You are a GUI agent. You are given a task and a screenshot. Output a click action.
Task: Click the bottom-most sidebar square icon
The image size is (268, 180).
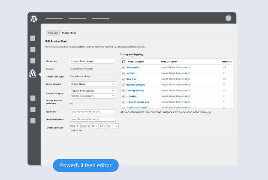tap(33, 120)
